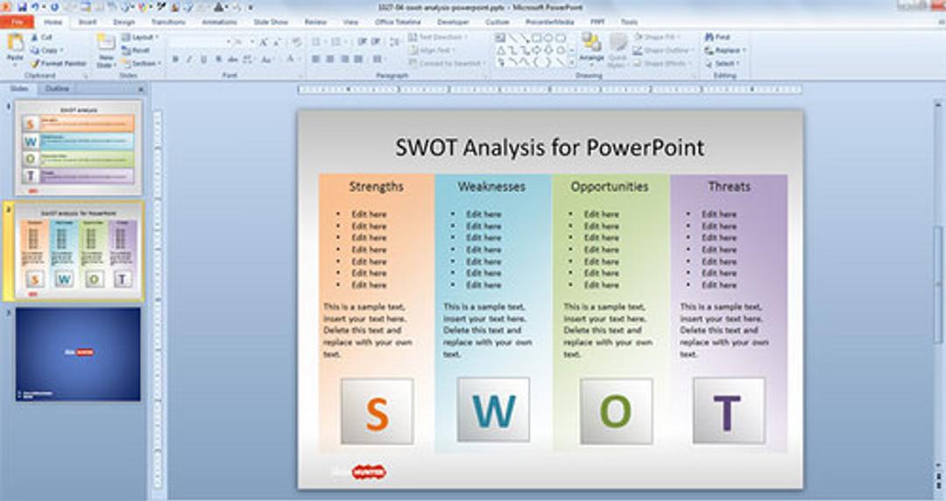Center text in Paragraph group
The height and width of the screenshot is (501, 946).
330,60
